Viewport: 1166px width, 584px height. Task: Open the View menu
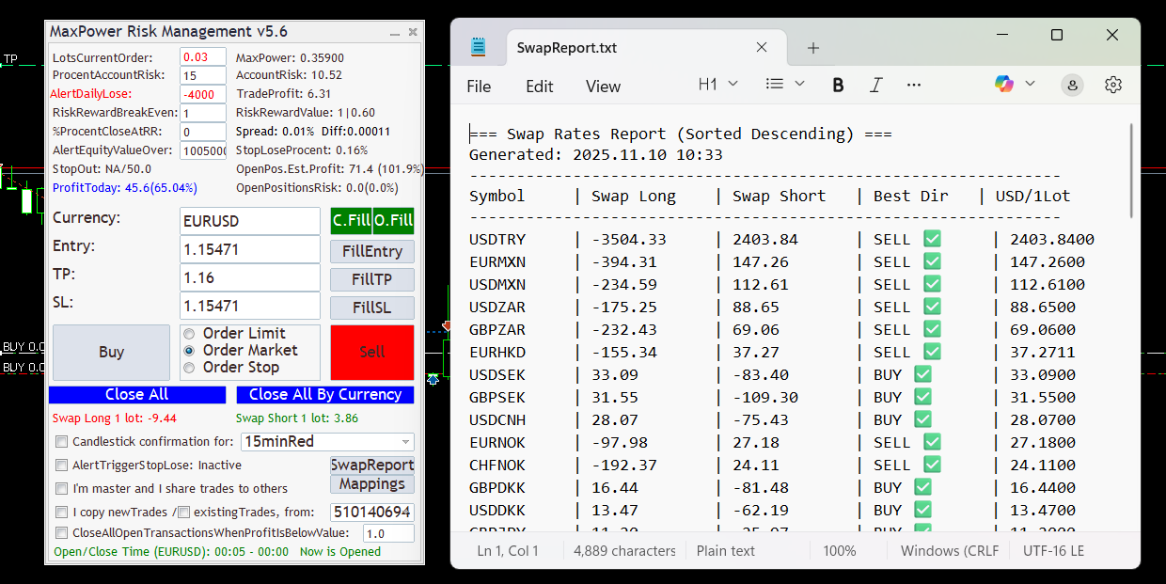click(x=603, y=87)
